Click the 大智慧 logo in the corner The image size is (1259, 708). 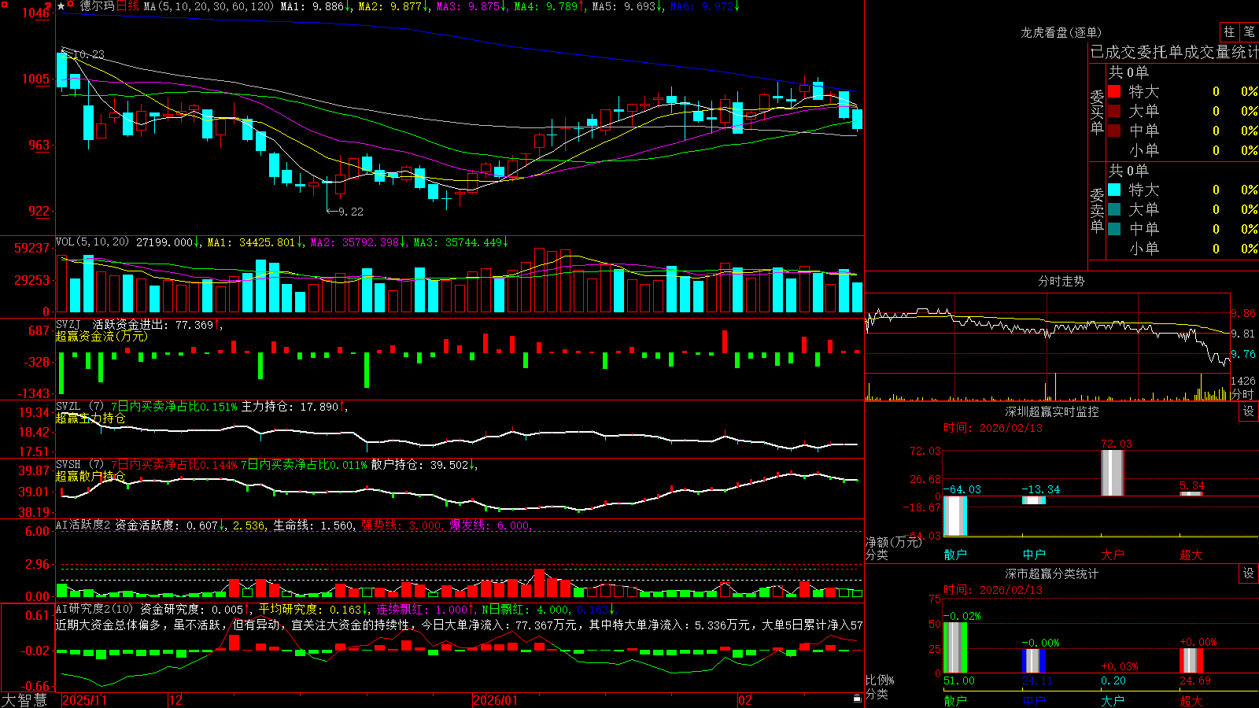pos(24,700)
